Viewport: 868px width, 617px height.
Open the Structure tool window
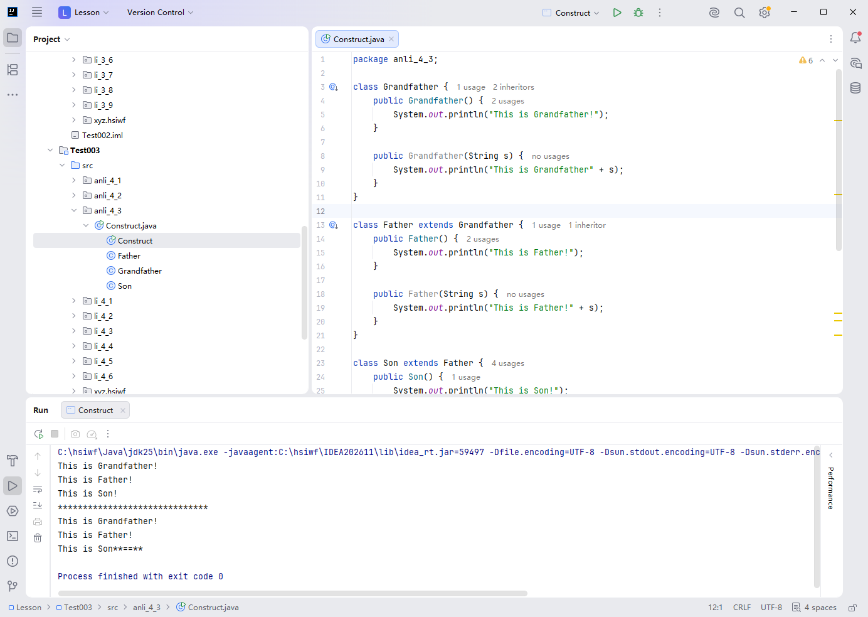click(13, 70)
